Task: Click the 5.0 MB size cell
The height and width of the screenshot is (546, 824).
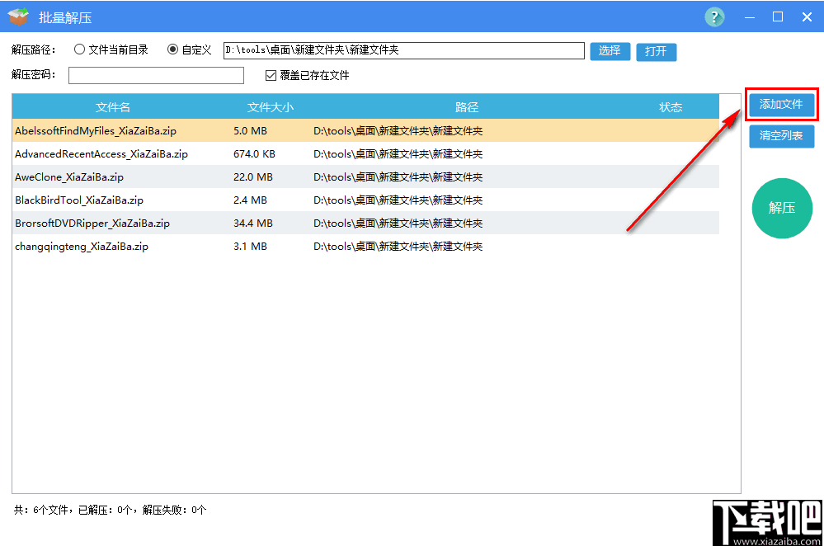Action: coord(250,131)
